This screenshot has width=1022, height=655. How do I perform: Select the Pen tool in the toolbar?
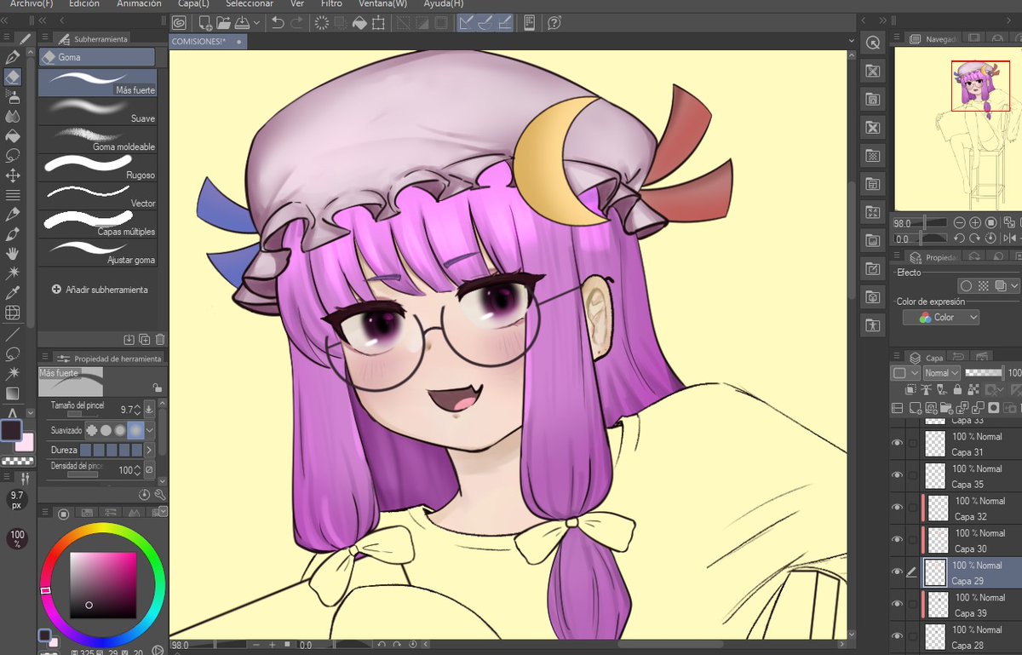(13, 57)
